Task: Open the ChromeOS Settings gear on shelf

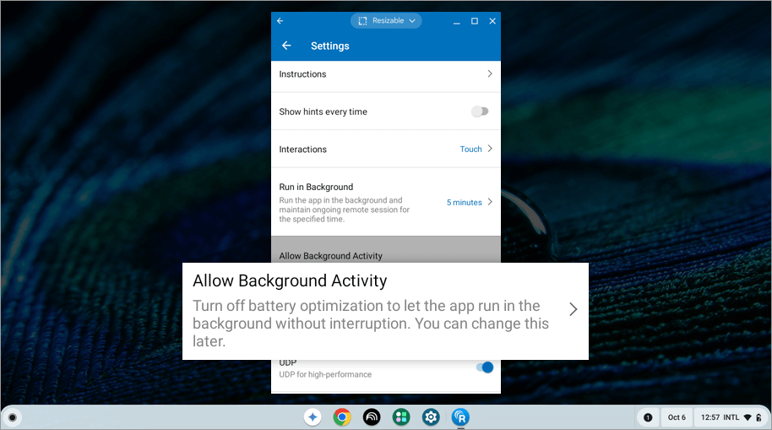Action: click(431, 417)
